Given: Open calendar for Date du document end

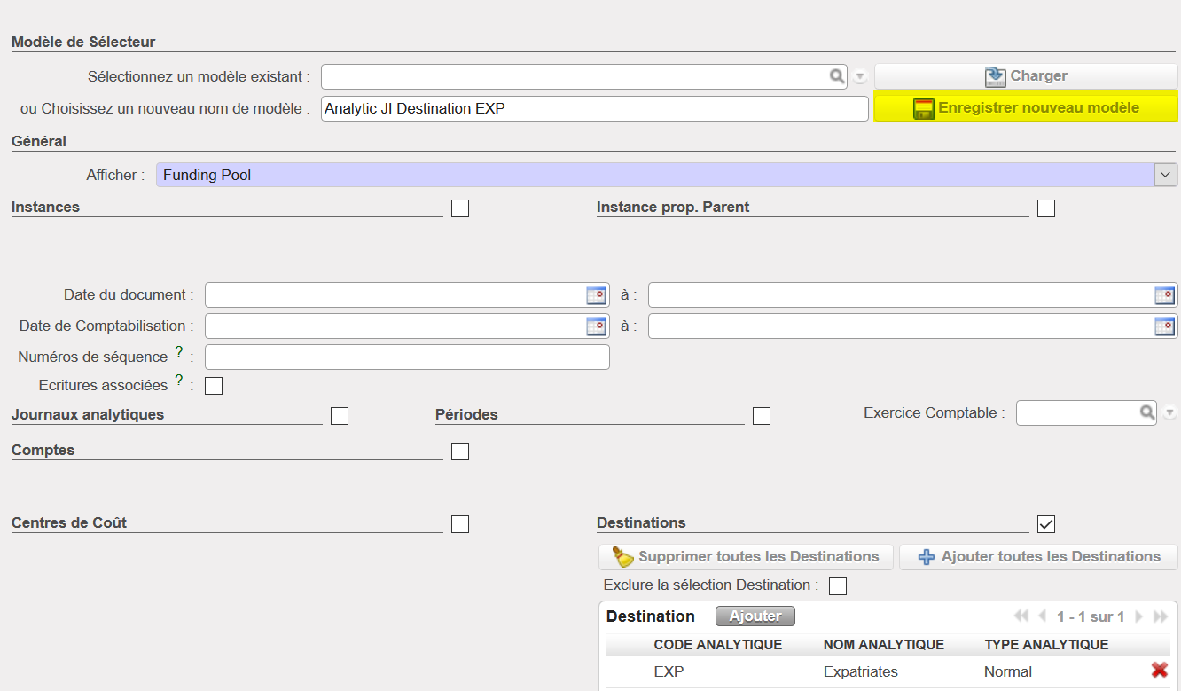Looking at the screenshot, I should point(1164,295).
